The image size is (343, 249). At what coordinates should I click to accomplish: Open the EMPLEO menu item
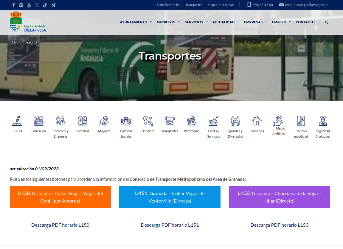(x=279, y=22)
